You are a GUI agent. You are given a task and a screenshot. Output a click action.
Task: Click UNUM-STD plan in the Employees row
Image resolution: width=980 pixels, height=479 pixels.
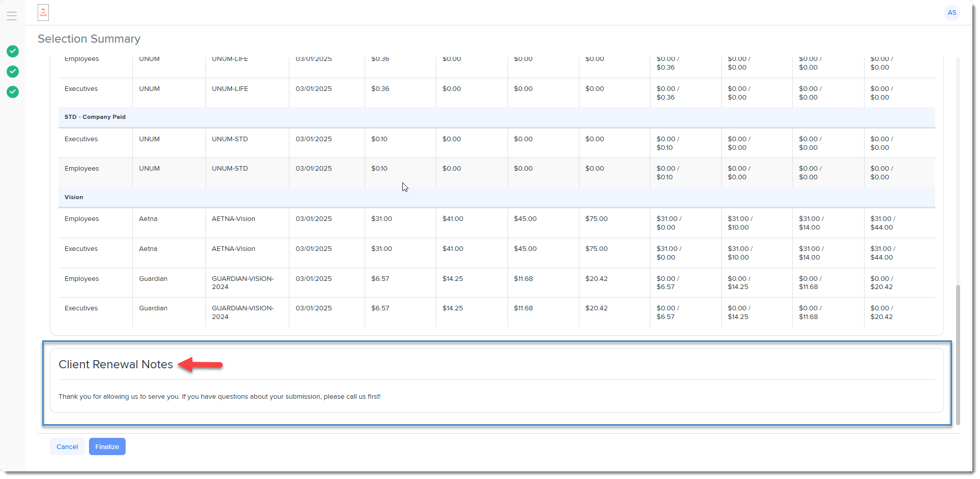230,169
